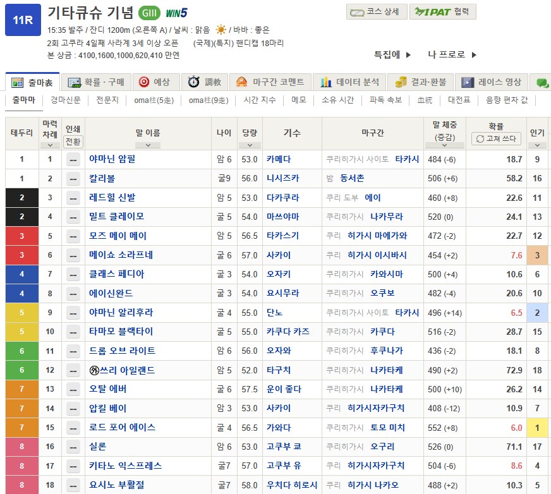Open horse 야마닌 암필 page
The width and height of the screenshot is (551, 494).
tap(112, 159)
